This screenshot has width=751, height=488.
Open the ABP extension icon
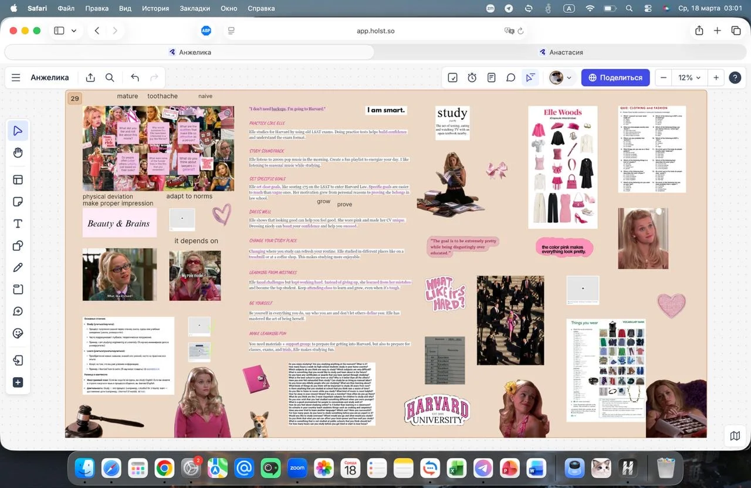tap(206, 30)
